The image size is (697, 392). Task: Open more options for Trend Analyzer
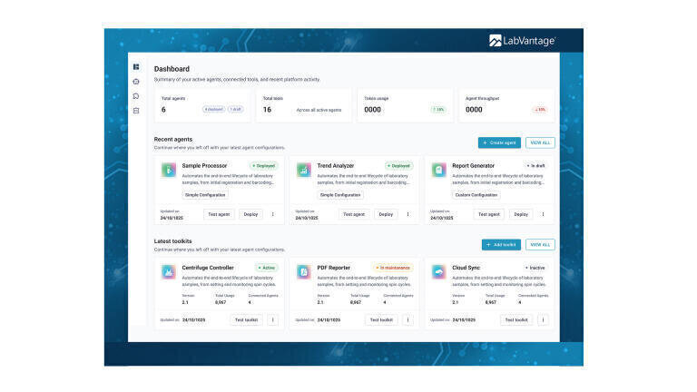(x=408, y=214)
